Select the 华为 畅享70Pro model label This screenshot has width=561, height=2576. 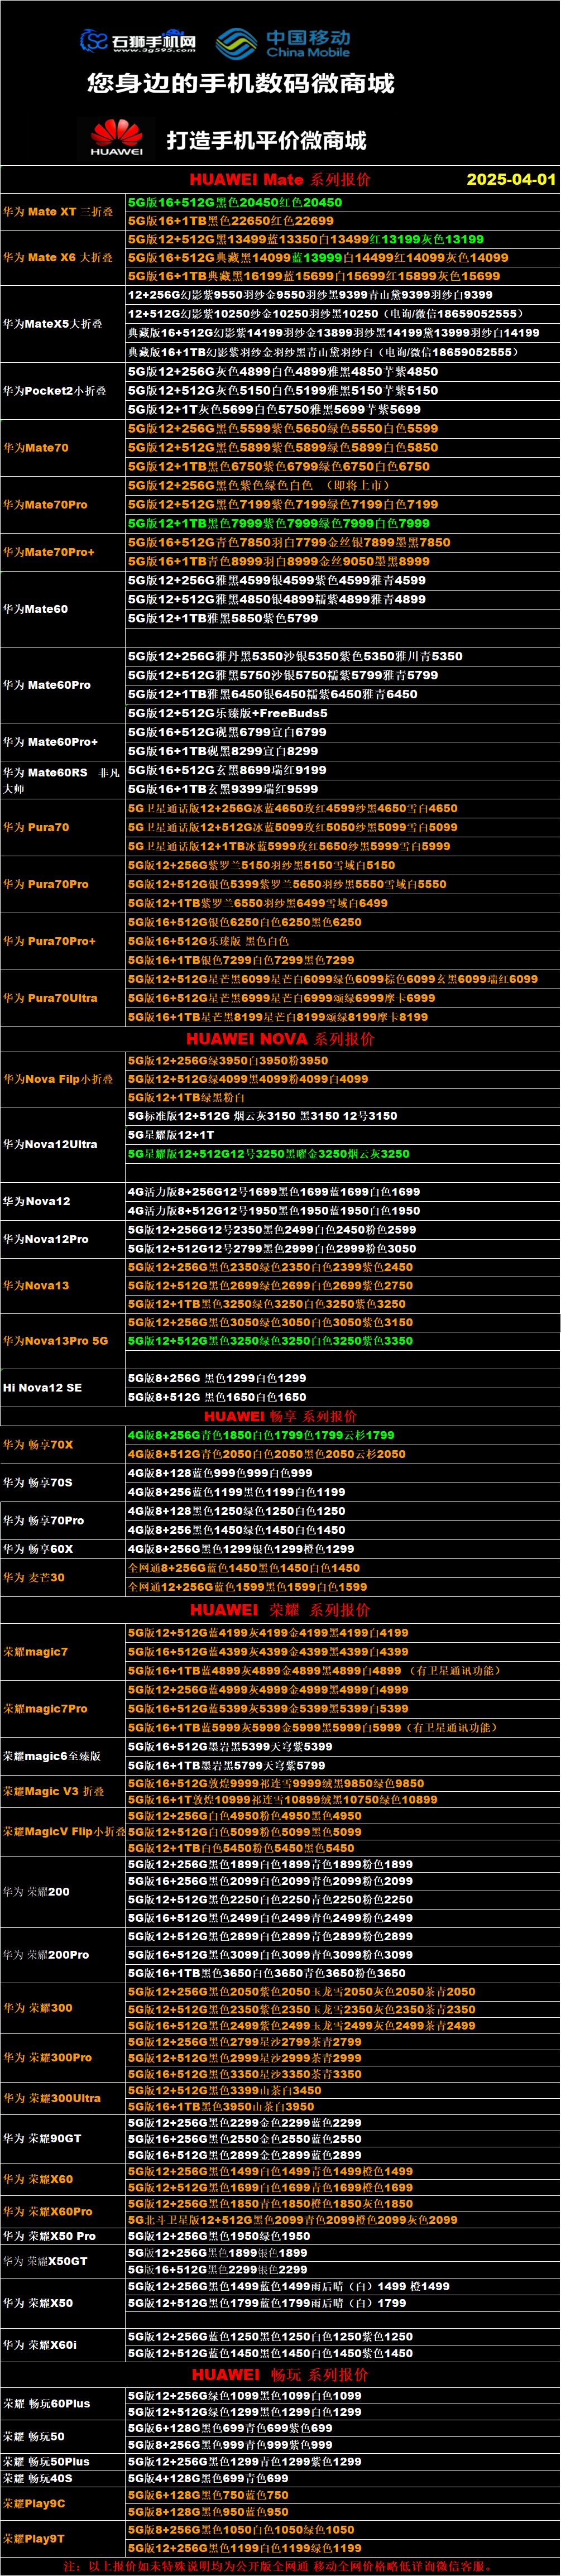pyautogui.click(x=44, y=1520)
